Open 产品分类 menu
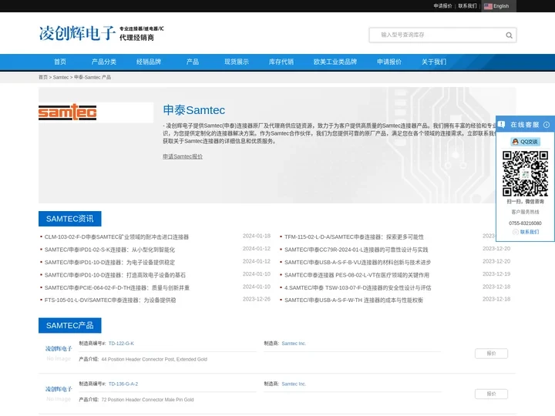Screen dimensions: 555x416 click(x=104, y=62)
